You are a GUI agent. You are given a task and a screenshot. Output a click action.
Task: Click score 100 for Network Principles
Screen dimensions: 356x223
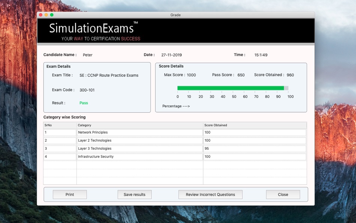pyautogui.click(x=255, y=133)
